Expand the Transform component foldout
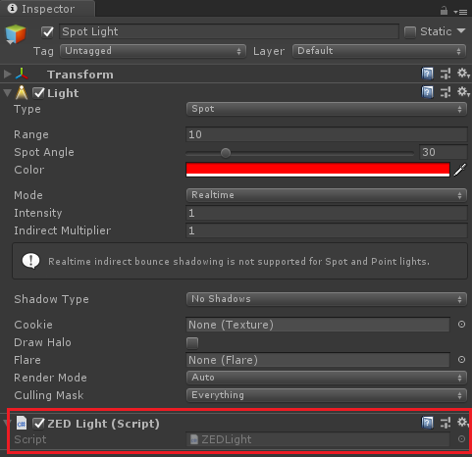This screenshot has width=472, height=457. coord(7,74)
